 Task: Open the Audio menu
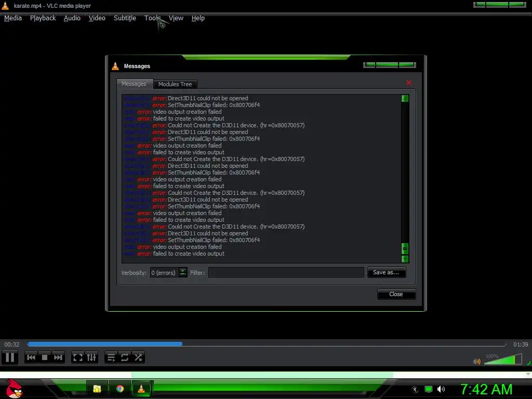(72, 18)
